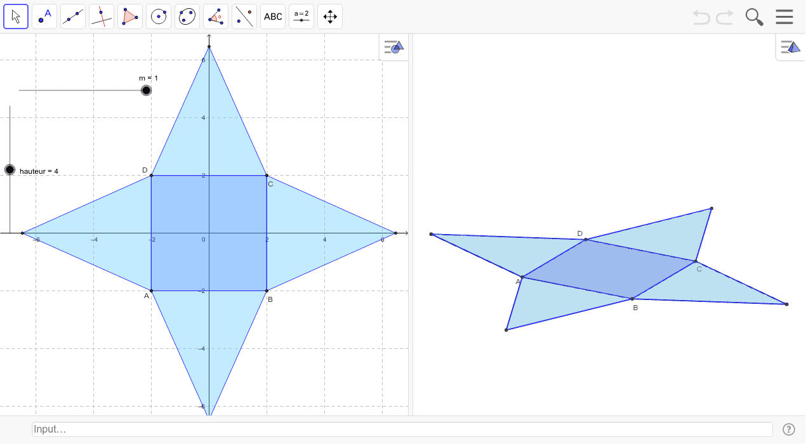Expand the 3D view style bar
The height and width of the screenshot is (444, 806).
pyautogui.click(x=791, y=47)
